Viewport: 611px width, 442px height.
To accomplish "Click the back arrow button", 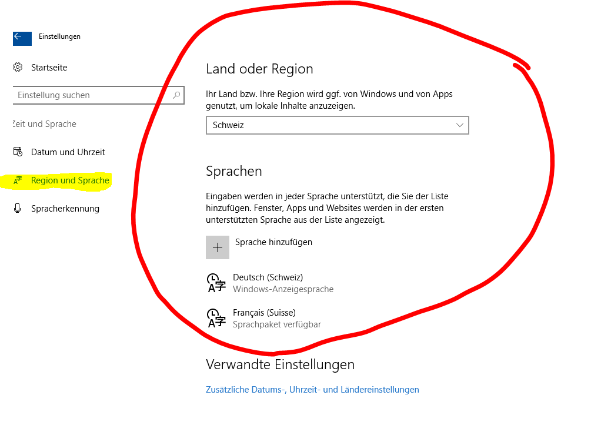I will [x=22, y=39].
